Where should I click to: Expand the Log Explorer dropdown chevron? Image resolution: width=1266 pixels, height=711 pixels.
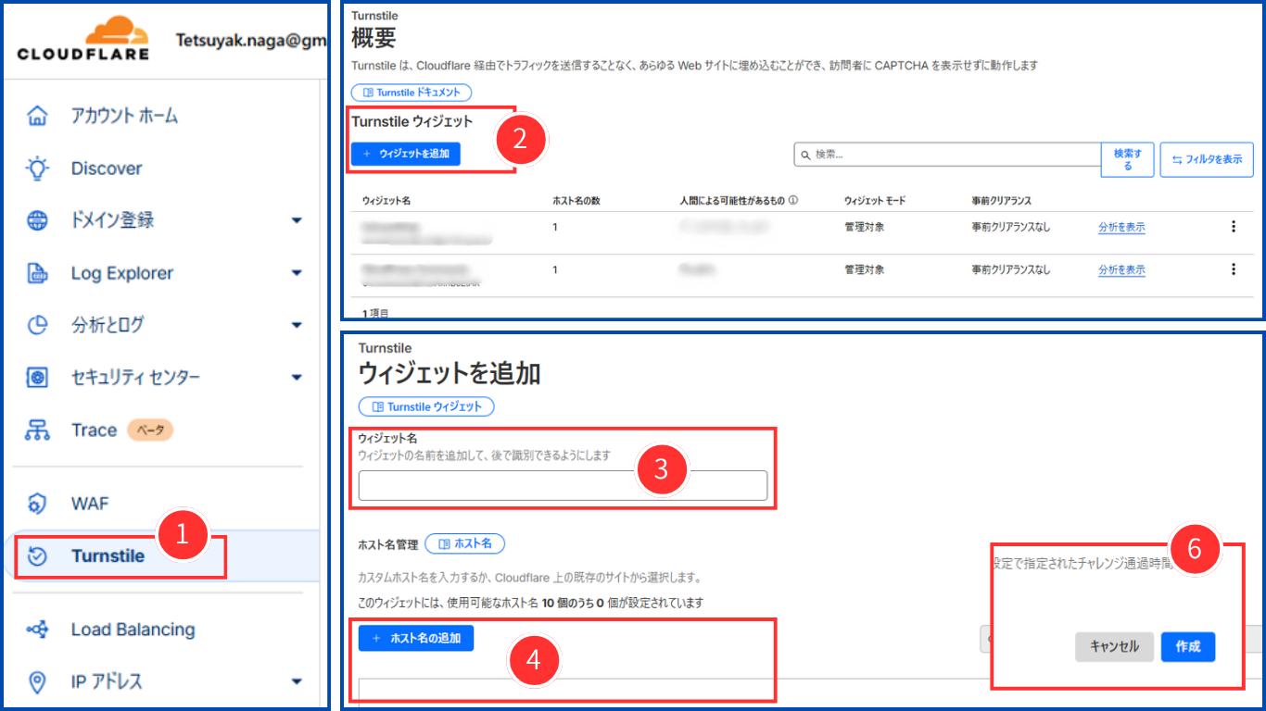click(x=297, y=272)
